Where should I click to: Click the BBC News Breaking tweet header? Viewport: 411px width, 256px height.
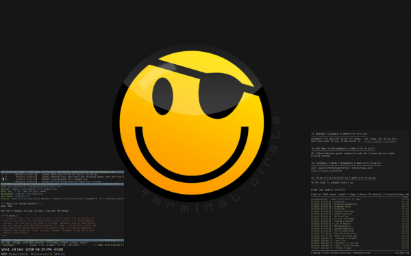tap(343, 148)
